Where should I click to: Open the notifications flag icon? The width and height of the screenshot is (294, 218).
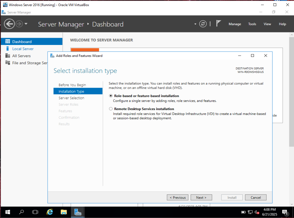click(218, 24)
